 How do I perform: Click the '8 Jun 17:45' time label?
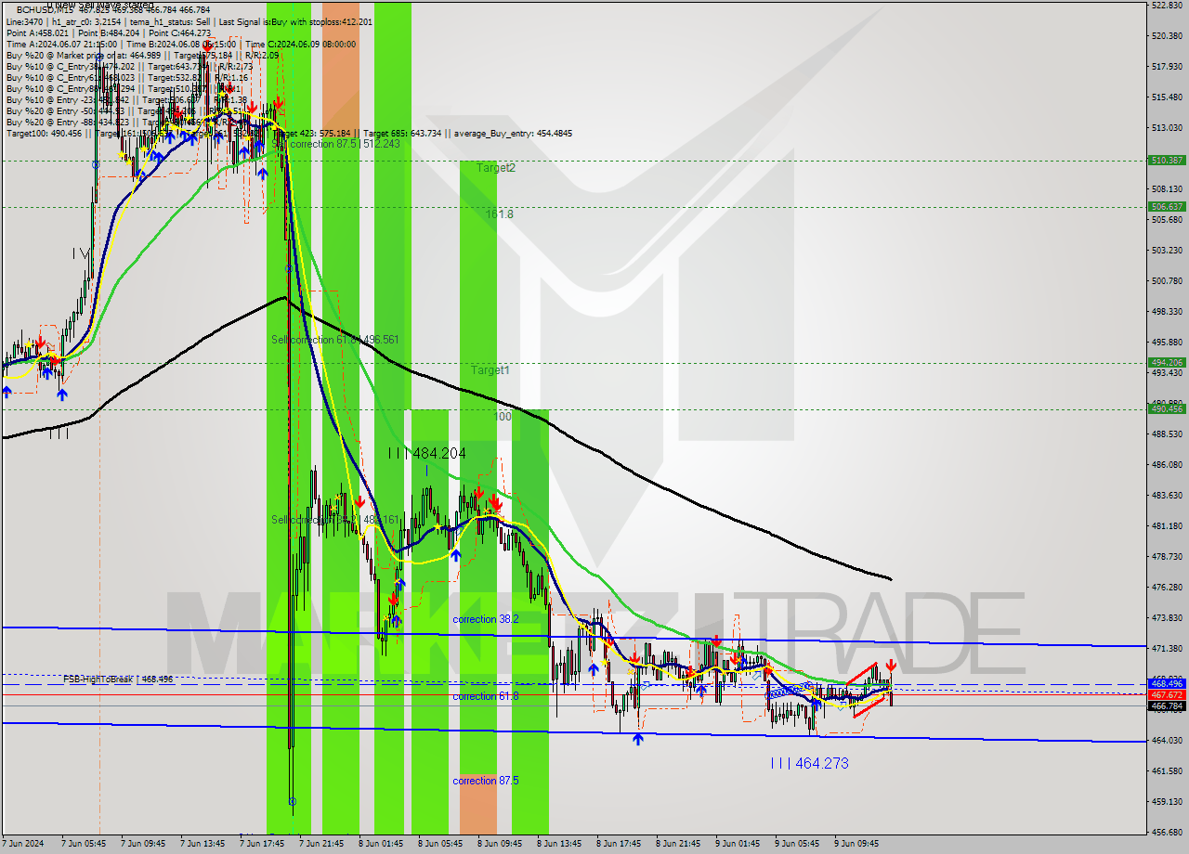pyautogui.click(x=617, y=844)
